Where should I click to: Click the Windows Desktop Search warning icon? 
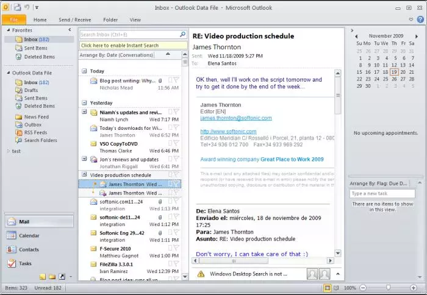coord(201,274)
